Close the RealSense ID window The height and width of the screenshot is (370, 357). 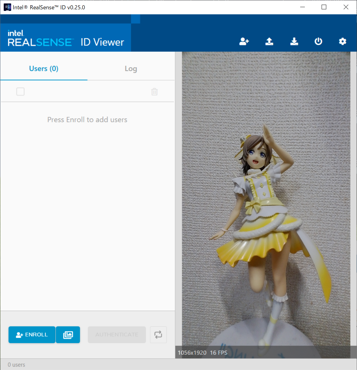tap(346, 7)
